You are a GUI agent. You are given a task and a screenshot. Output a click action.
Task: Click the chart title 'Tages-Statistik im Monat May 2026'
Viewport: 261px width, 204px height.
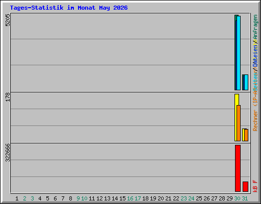point(69,8)
